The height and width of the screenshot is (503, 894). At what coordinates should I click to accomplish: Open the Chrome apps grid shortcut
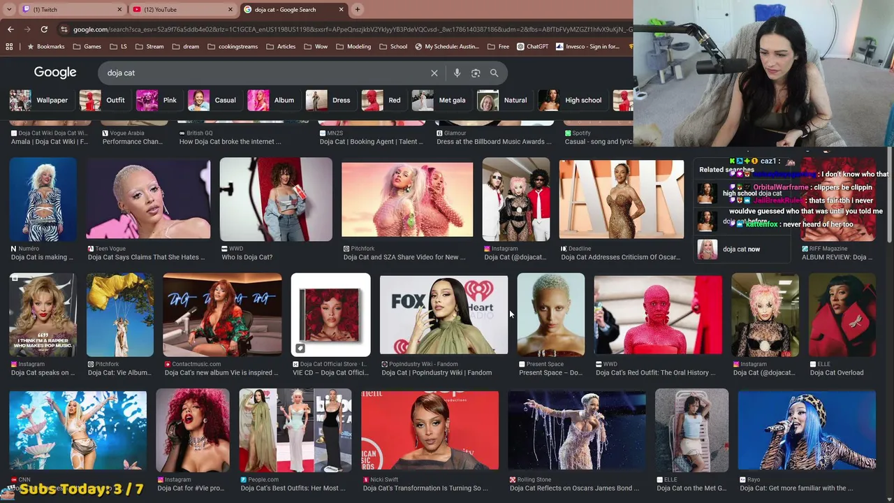coord(9,47)
